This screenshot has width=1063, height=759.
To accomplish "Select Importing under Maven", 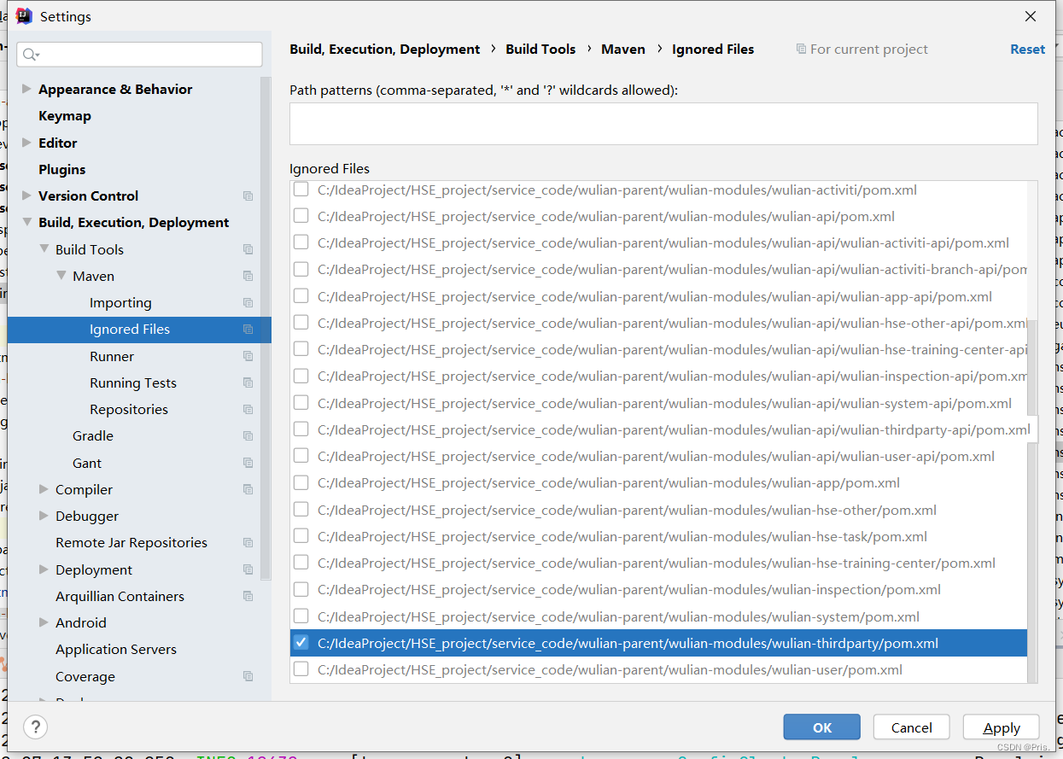I will click(x=120, y=302).
